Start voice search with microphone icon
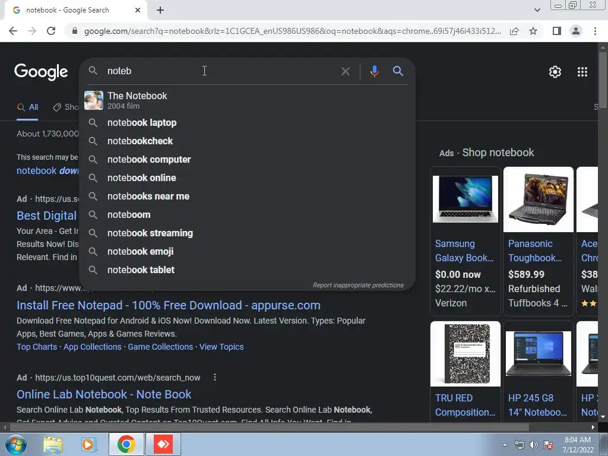608x456 pixels. point(374,71)
